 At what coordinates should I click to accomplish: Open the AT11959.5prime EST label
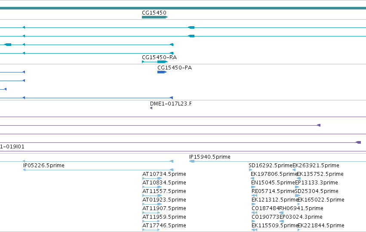point(164,217)
